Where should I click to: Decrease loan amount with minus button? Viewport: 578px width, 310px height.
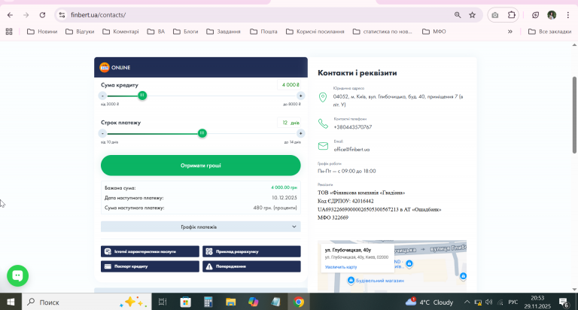point(103,96)
